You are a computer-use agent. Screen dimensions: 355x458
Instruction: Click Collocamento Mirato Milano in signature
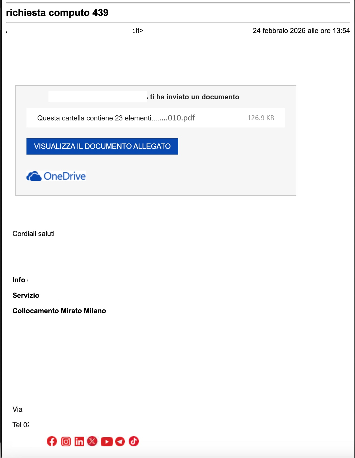[59, 311]
